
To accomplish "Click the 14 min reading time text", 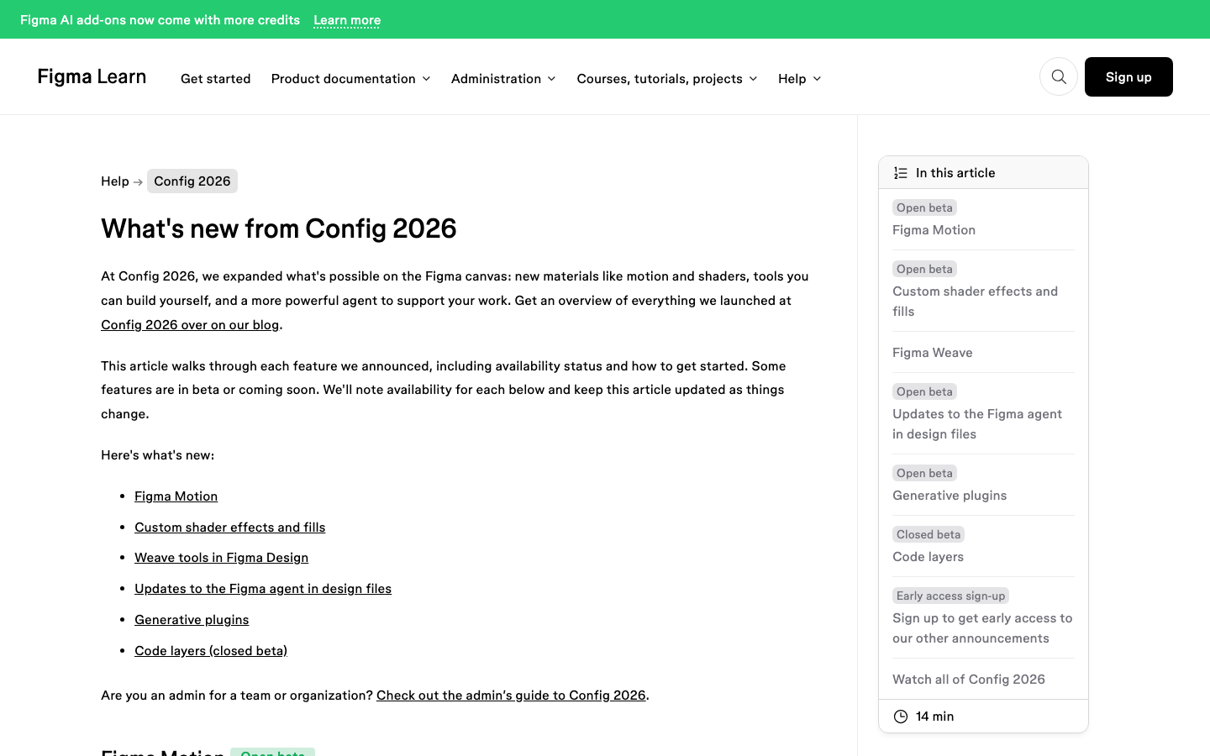I will 934,716.
